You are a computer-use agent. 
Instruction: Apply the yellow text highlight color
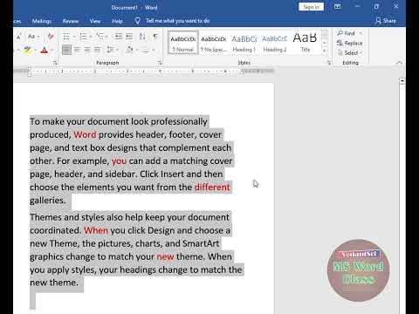point(27,50)
